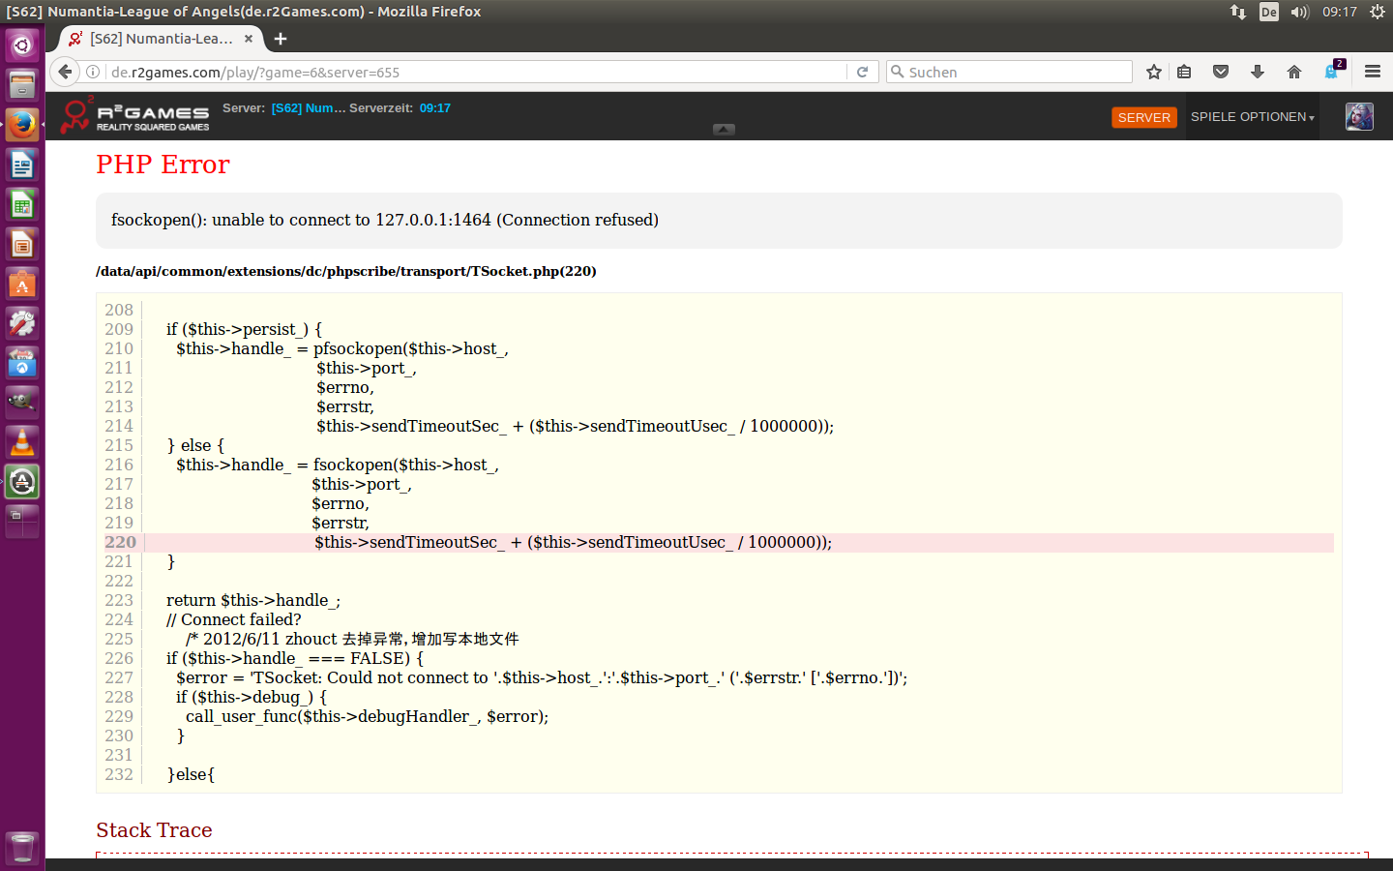Reload the page with the refresh icon

(x=862, y=72)
